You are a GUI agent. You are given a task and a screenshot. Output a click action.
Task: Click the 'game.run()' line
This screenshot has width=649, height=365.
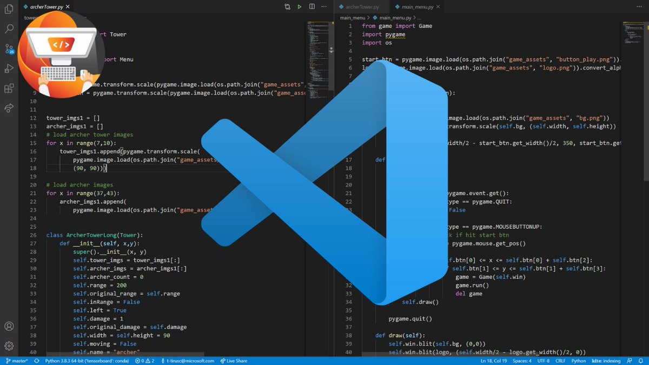tap(472, 286)
